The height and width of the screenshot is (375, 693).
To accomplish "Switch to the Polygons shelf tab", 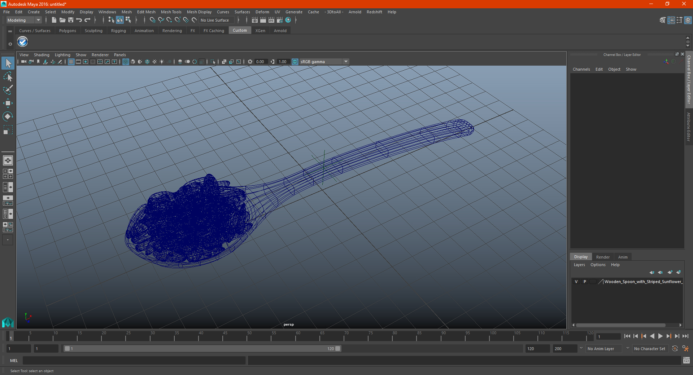I will point(67,31).
